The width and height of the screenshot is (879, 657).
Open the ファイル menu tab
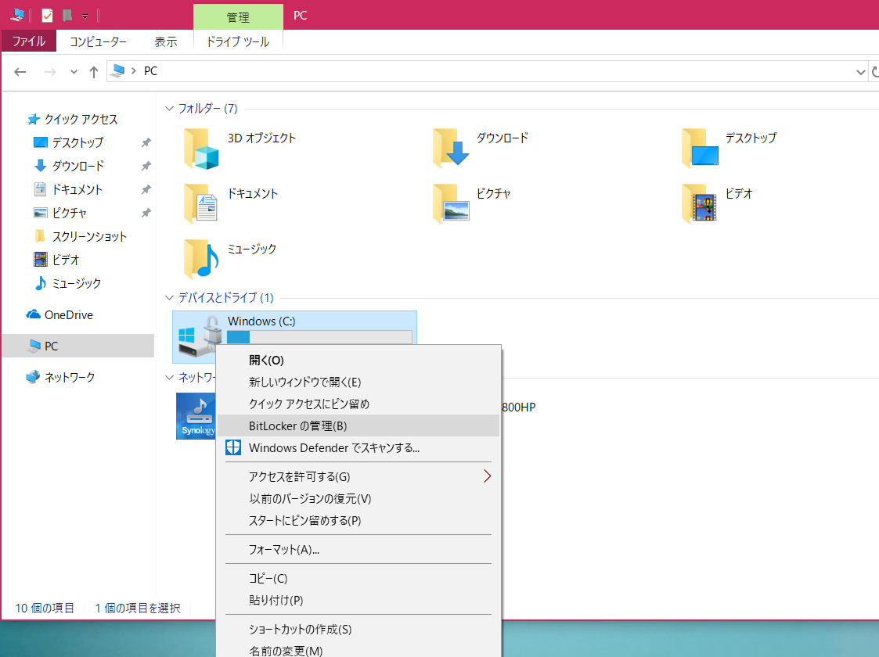pyautogui.click(x=29, y=41)
